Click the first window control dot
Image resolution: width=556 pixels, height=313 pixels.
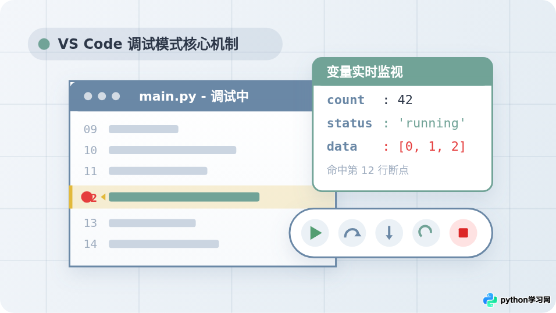[x=88, y=96]
